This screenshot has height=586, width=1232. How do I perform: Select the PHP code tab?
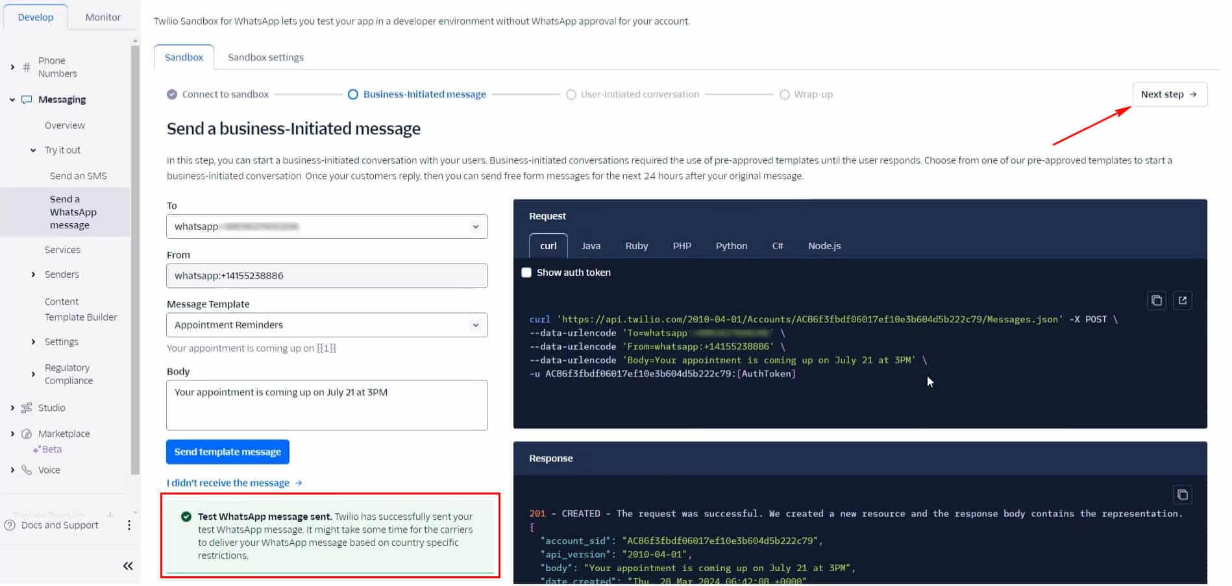pos(682,246)
